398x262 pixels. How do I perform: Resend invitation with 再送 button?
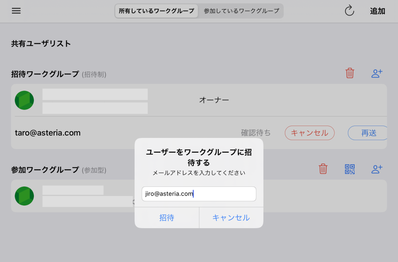[x=368, y=133]
